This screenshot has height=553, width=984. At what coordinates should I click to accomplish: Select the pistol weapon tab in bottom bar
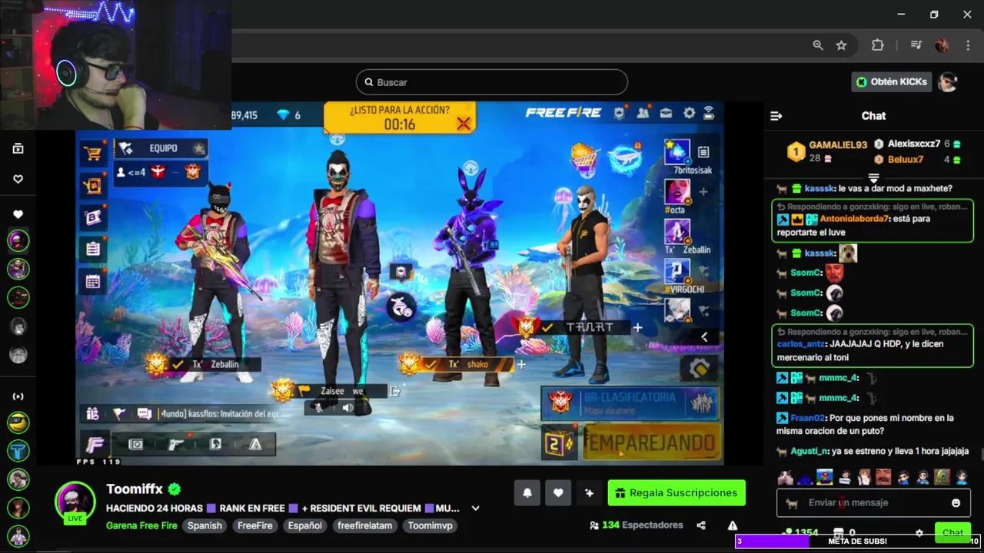tap(176, 444)
